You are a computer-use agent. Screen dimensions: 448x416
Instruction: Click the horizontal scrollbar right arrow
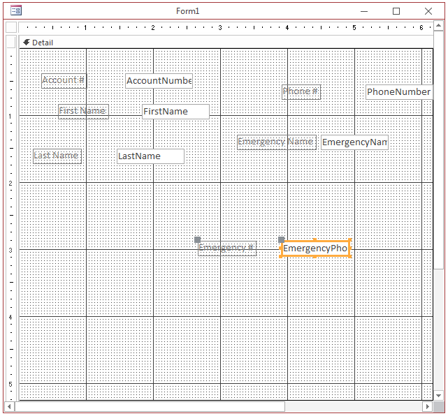428,407
